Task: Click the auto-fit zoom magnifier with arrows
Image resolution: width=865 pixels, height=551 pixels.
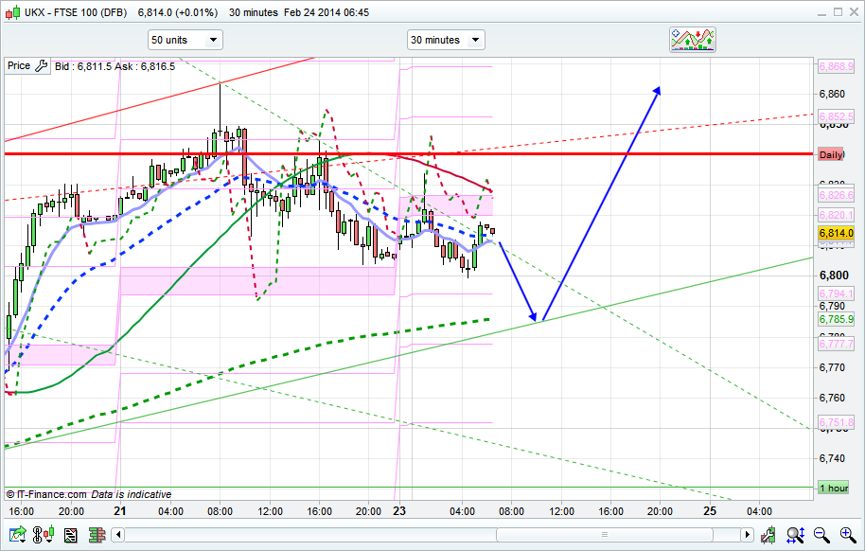Action: click(797, 536)
